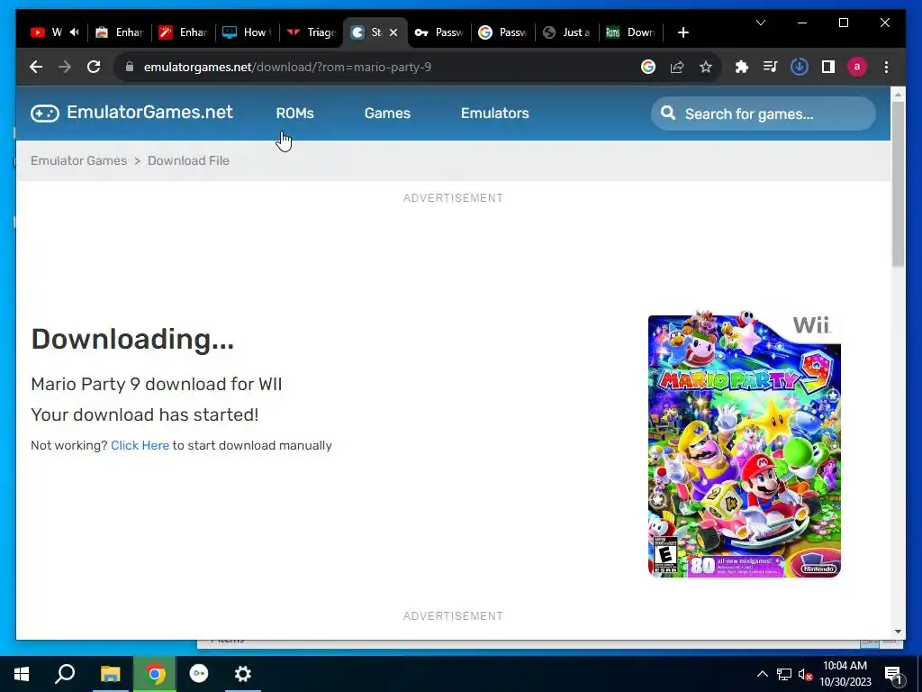The width and height of the screenshot is (922, 692).
Task: Open EmulatorGames.net home link
Action: [149, 112]
